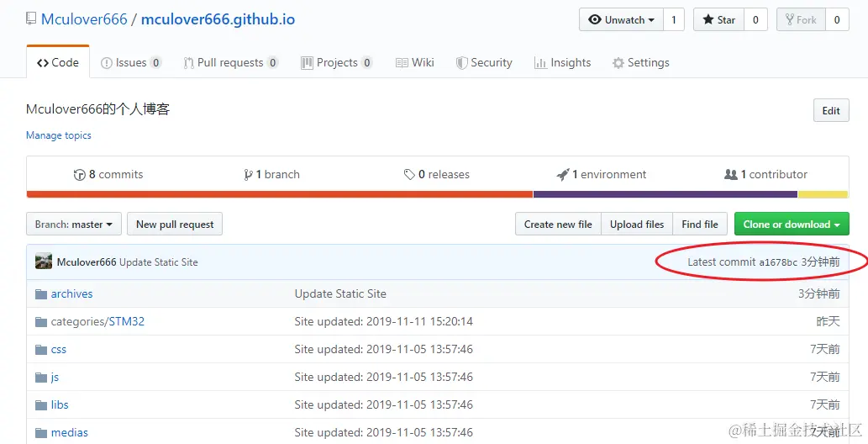Click the tag icon next to 0 releases
The image size is (868, 444).
(x=409, y=175)
